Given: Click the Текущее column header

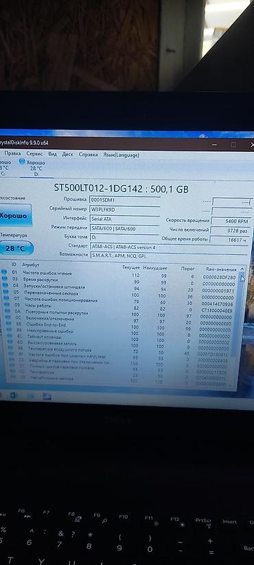Looking at the screenshot, I should pyautogui.click(x=131, y=268).
